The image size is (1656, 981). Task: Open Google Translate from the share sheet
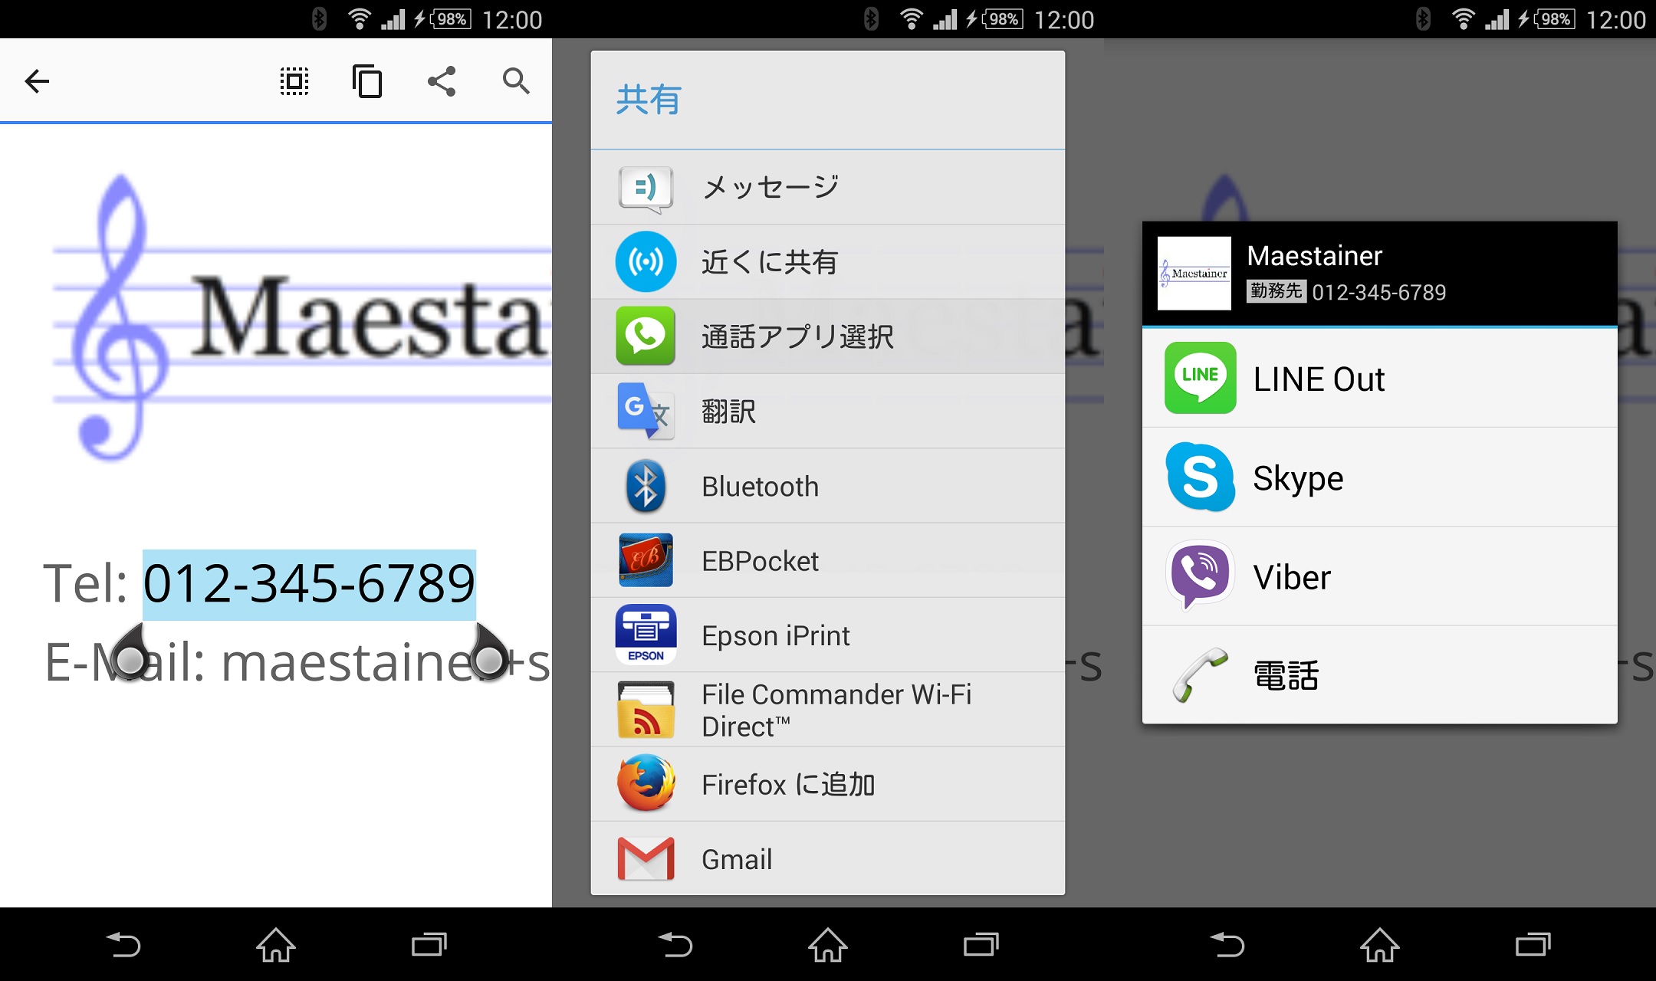point(646,412)
